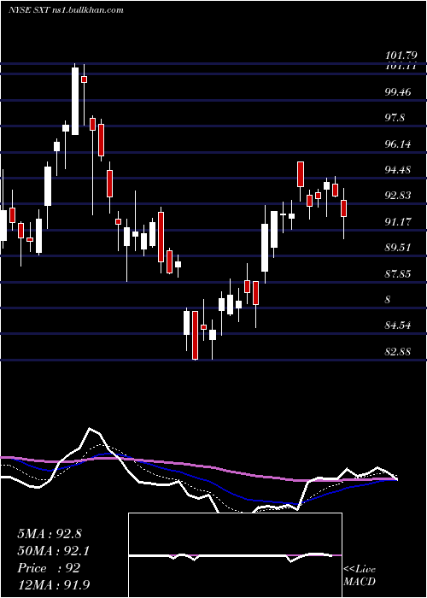The image size is (427, 598).
Task: Click the Live MACD label
Action: tap(360, 576)
